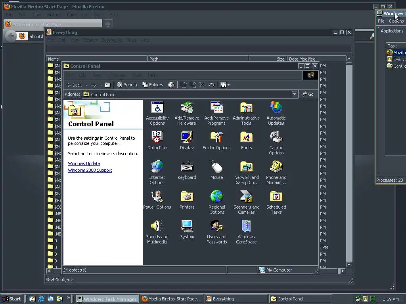Switch to Applications tab in Task Manager
The image size is (406, 304).
pos(392,31)
